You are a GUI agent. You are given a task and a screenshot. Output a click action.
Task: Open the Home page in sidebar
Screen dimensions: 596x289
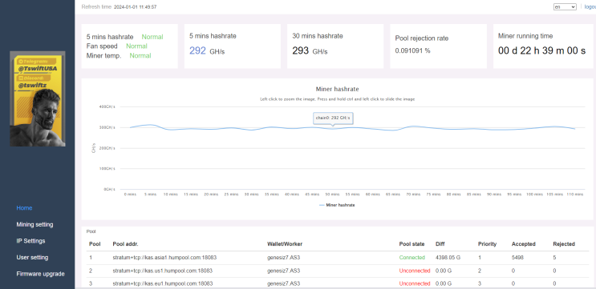tap(24, 208)
